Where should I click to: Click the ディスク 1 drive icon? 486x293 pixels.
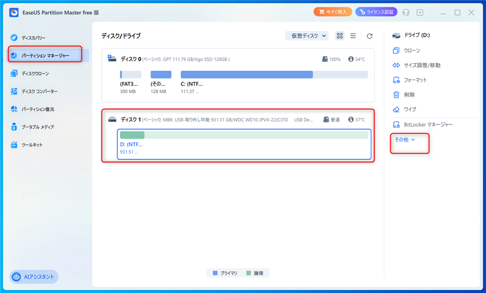[x=112, y=119]
